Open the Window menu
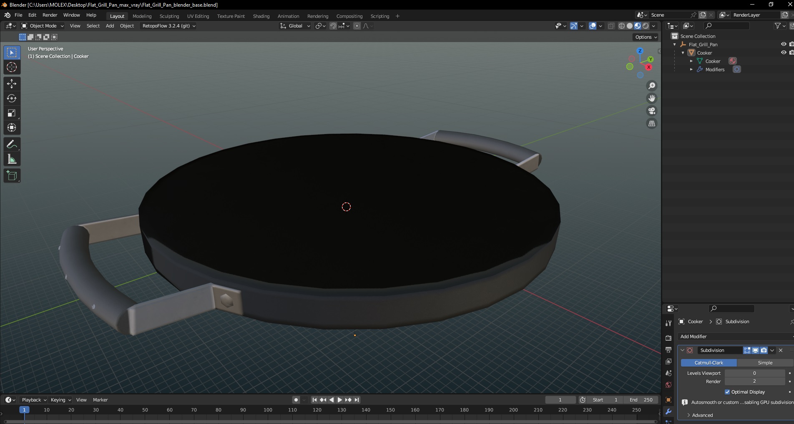The image size is (794, 424). click(71, 15)
